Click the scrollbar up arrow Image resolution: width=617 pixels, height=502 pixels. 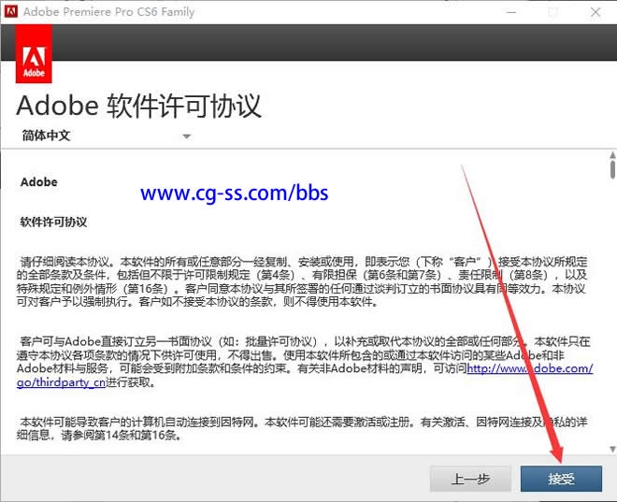tap(611, 153)
